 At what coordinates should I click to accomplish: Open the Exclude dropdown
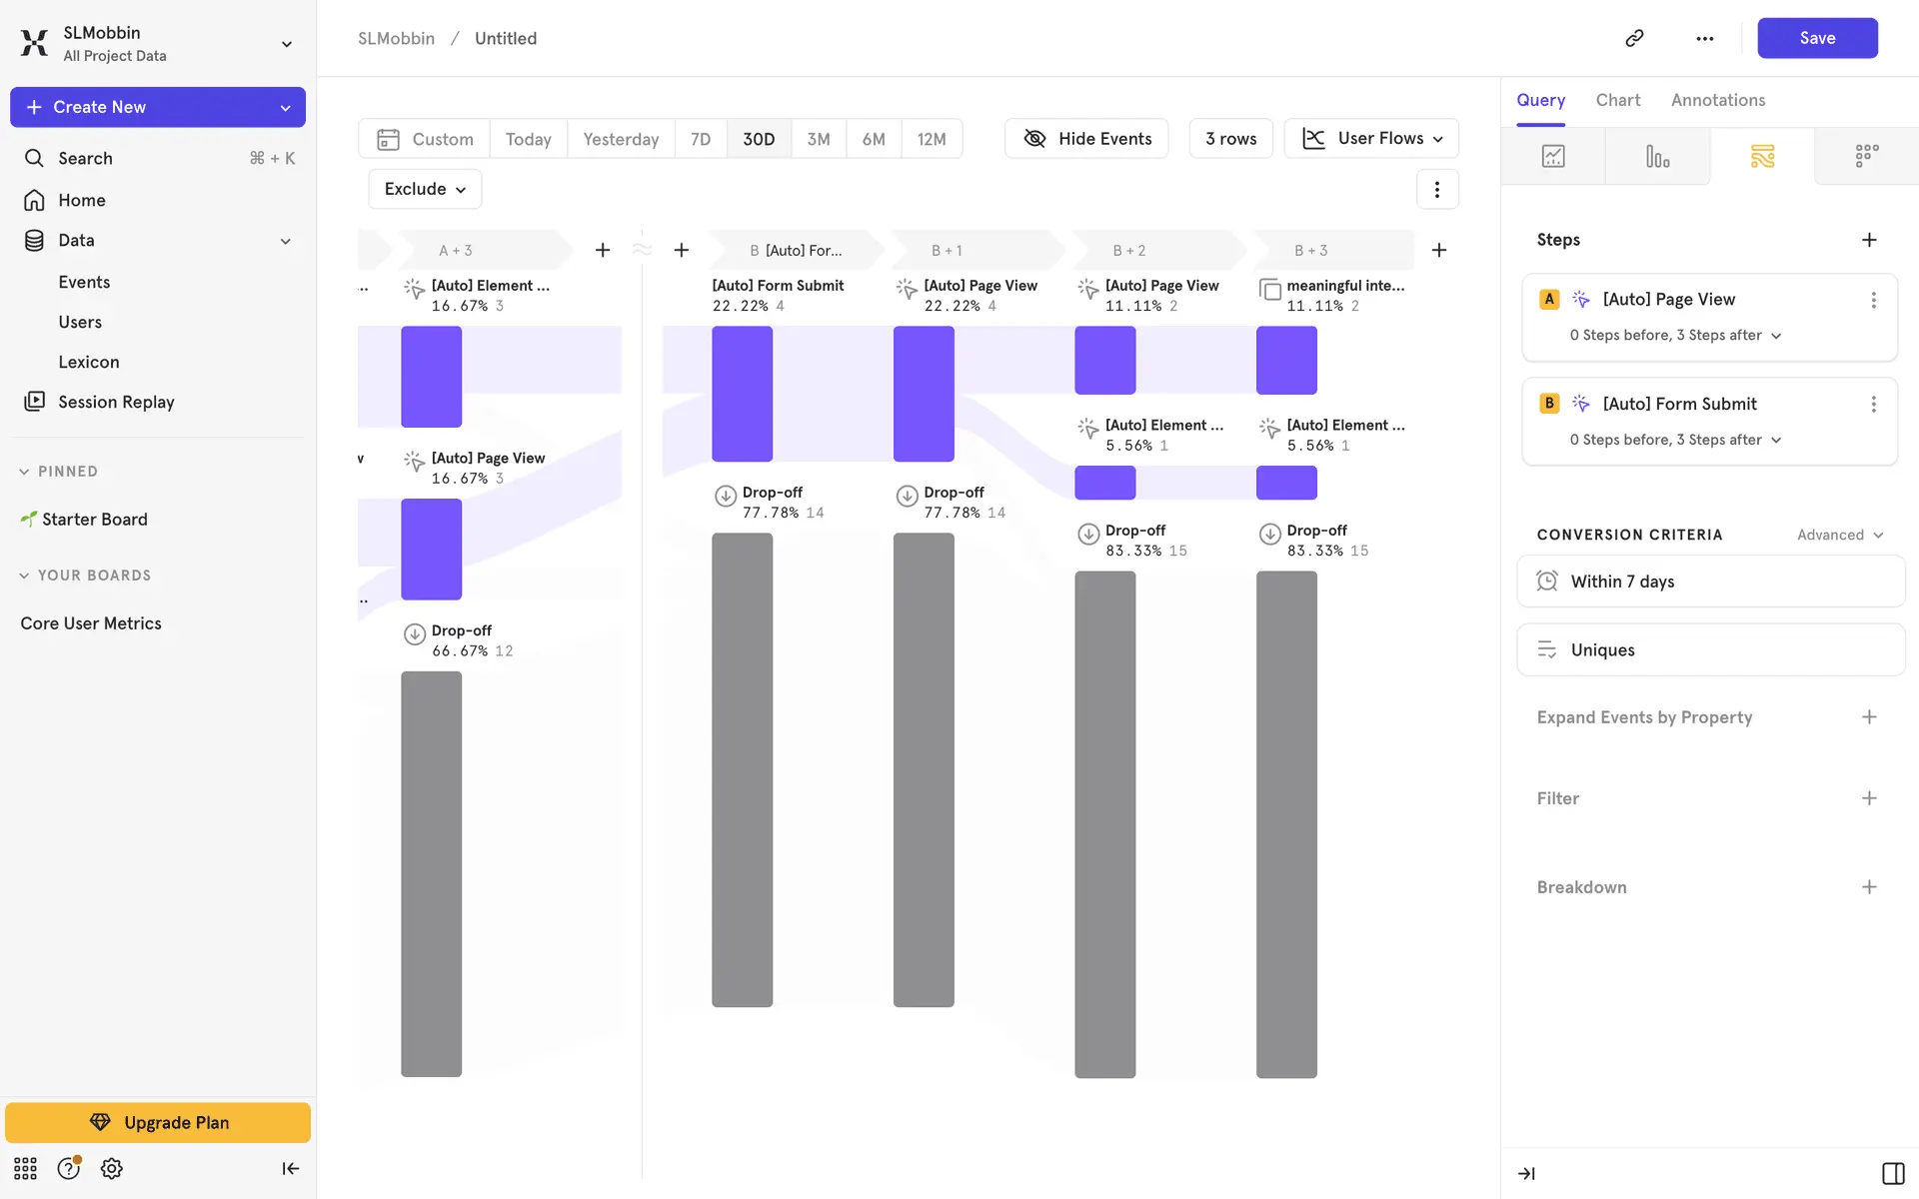pyautogui.click(x=425, y=189)
